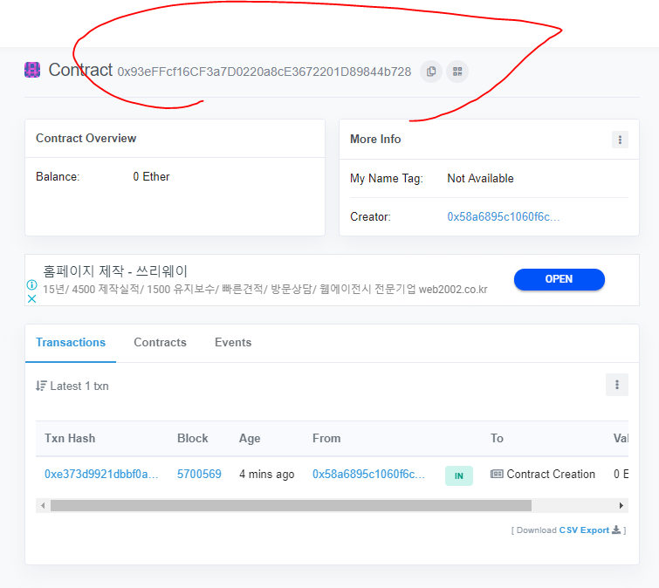Open the transaction table options menu

(x=617, y=385)
